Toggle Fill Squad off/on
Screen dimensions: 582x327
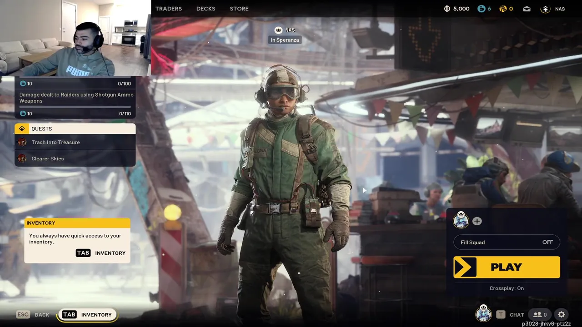click(x=507, y=242)
